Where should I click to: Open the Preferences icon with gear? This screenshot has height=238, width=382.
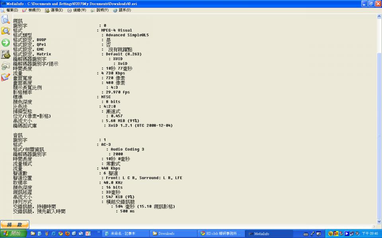(x=5, y=54)
